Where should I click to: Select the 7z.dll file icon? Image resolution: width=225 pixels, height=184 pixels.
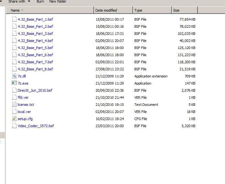(x=14, y=76)
